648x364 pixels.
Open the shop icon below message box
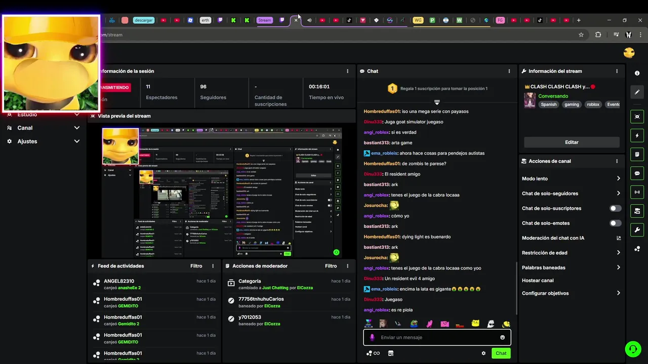[x=391, y=353]
